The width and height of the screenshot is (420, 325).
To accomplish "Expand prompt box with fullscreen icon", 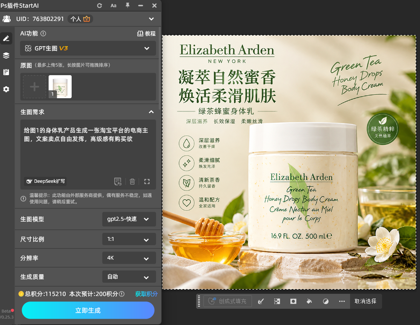I will [x=147, y=182].
